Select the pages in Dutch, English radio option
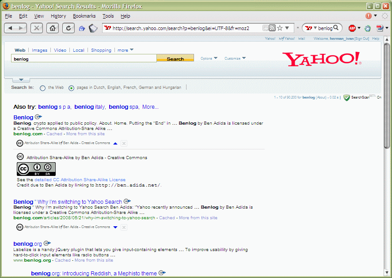 click(x=71, y=88)
